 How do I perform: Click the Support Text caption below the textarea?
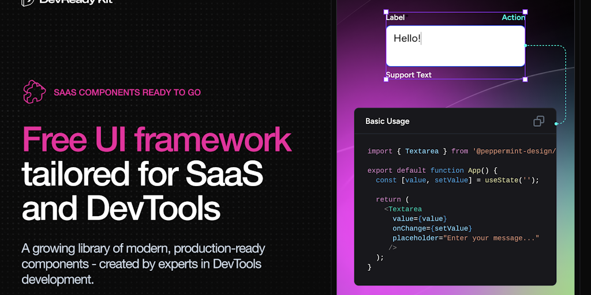point(409,75)
